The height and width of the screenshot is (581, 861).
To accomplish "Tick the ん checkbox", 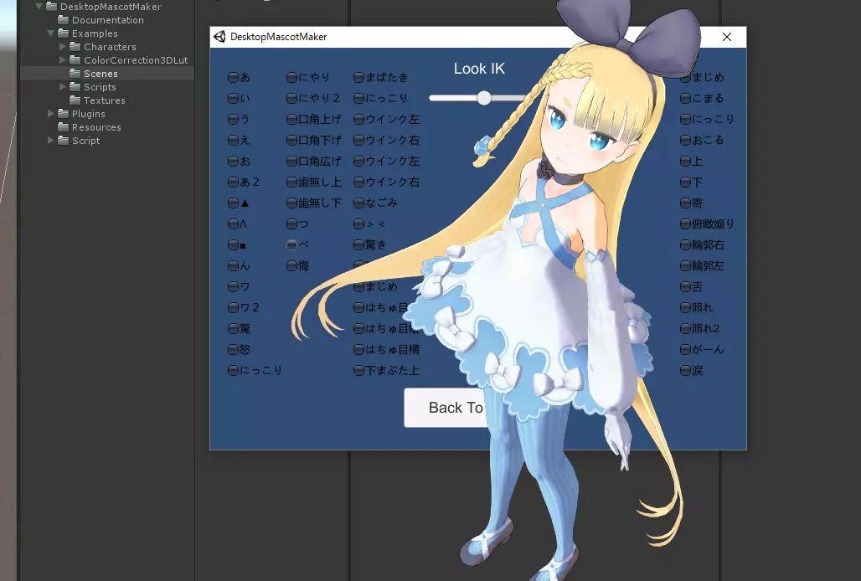I will tap(233, 265).
